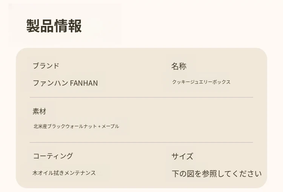Select the 名称 field label

point(178,67)
